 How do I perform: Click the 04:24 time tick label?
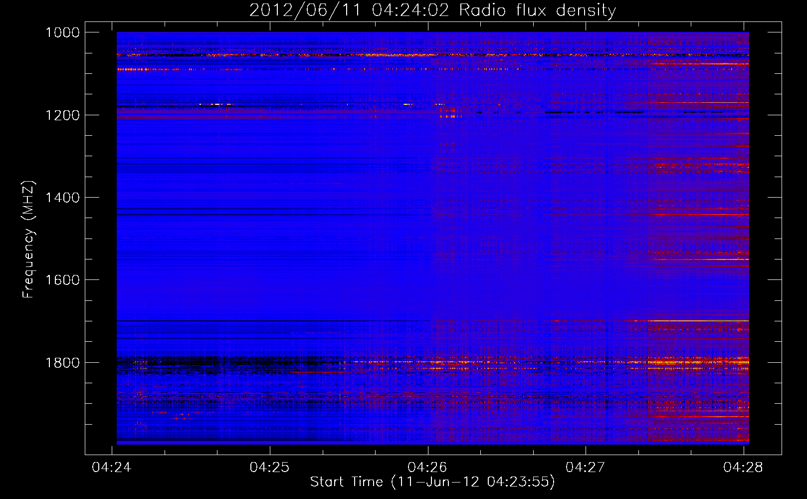pyautogui.click(x=112, y=468)
